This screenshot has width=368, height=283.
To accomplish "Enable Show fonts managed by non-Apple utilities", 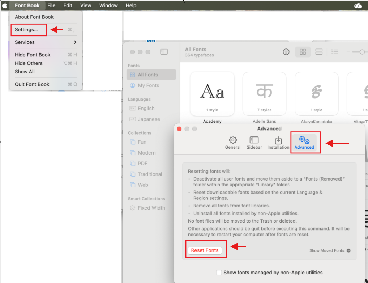I will pos(219,273).
